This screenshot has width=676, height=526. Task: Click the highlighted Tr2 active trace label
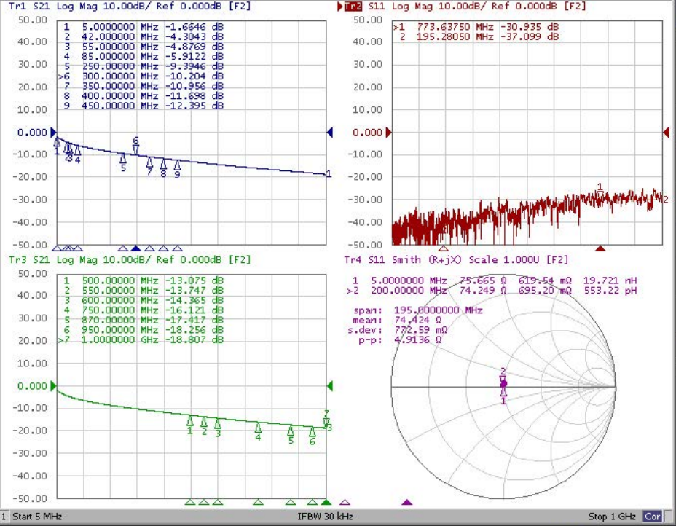click(x=353, y=6)
